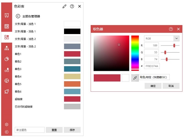Open the rocket icon in sidebar
Screen dimensions: 184x138
point(6,91)
